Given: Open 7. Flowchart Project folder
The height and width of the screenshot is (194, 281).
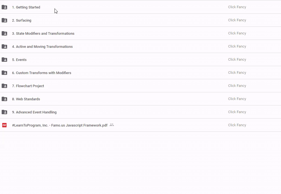Looking at the screenshot, I should [x=28, y=86].
